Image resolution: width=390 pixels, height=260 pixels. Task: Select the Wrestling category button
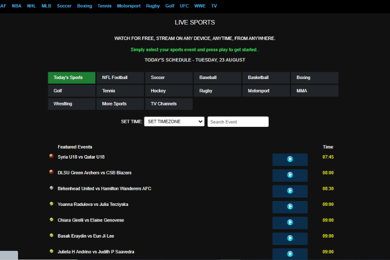point(72,104)
